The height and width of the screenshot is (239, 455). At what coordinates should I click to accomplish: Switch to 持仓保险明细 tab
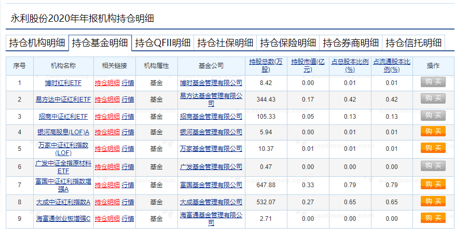click(288, 43)
